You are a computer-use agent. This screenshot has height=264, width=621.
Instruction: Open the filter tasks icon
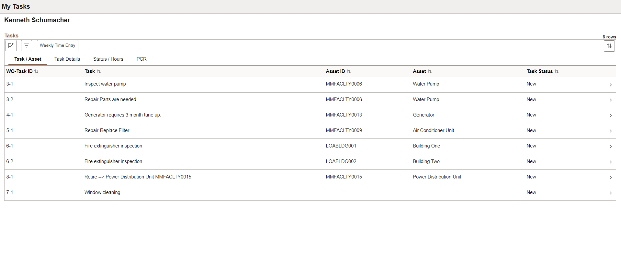pyautogui.click(x=27, y=46)
